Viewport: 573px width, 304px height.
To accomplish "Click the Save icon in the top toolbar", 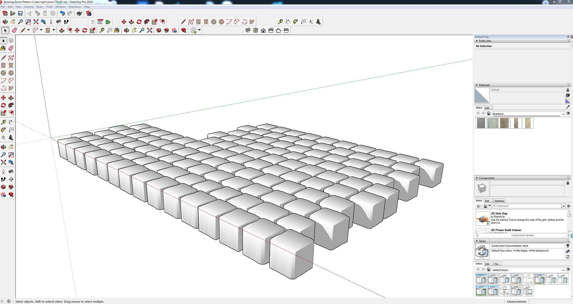I will pyautogui.click(x=20, y=13).
